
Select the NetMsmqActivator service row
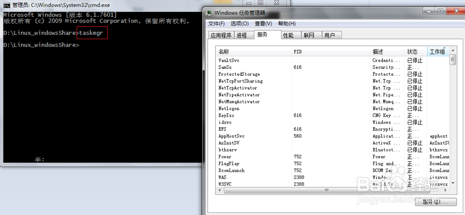(333, 102)
